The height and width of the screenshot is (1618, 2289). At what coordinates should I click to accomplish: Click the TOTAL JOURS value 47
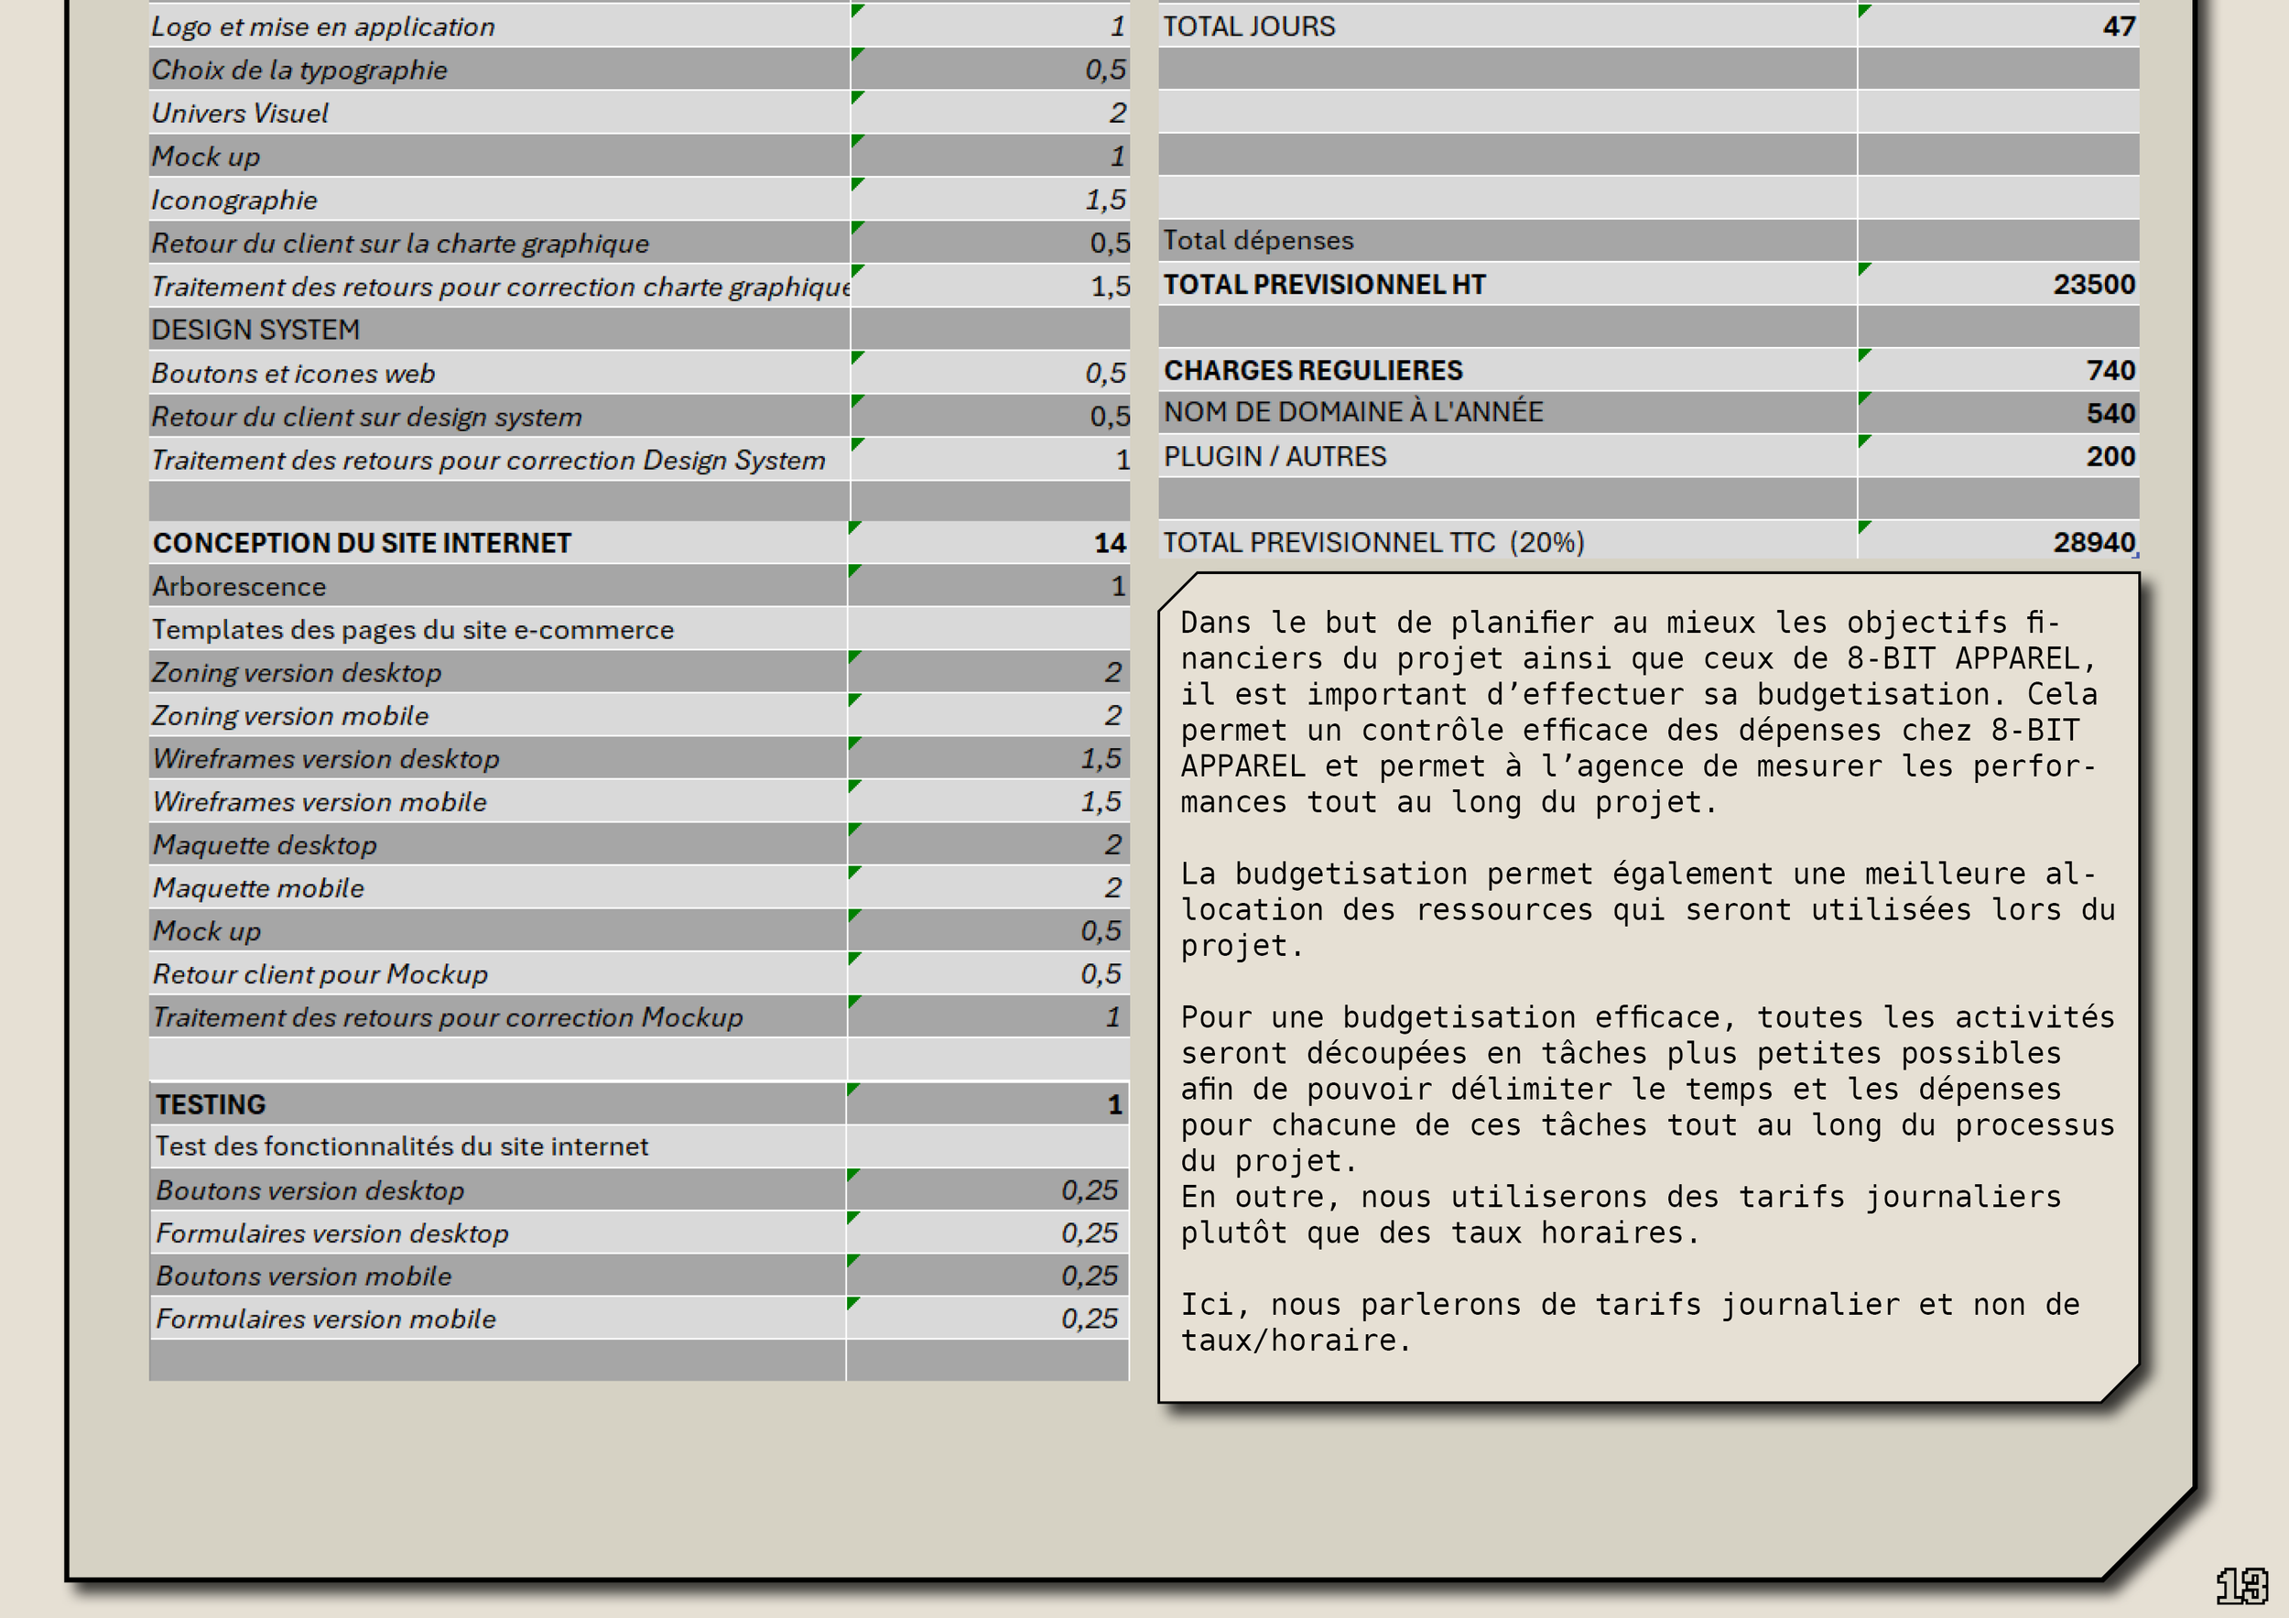[2118, 27]
